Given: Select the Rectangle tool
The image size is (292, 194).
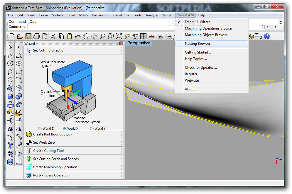Looking at the screenshot, I should point(19,72).
